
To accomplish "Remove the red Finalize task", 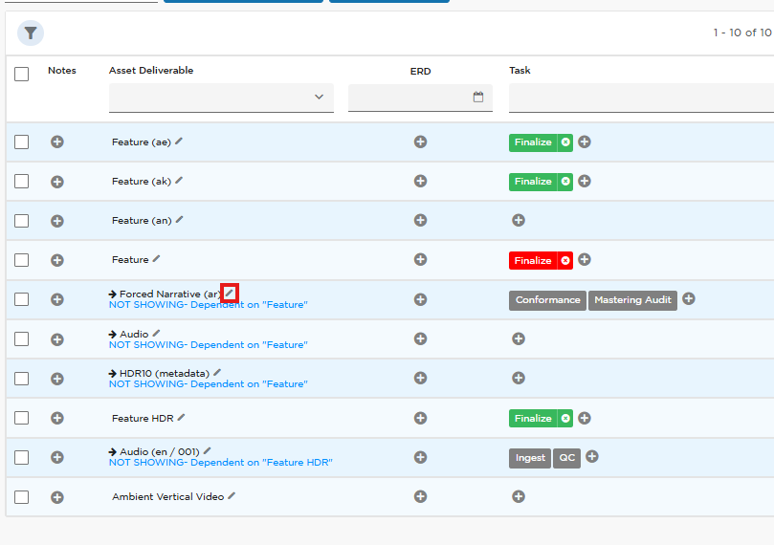I will [x=565, y=260].
